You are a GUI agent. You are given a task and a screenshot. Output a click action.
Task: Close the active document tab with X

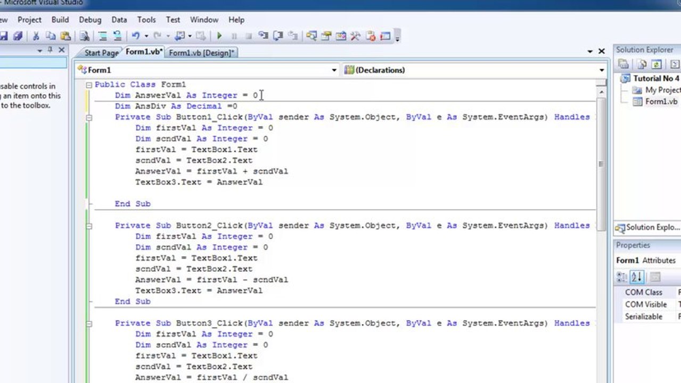click(602, 52)
